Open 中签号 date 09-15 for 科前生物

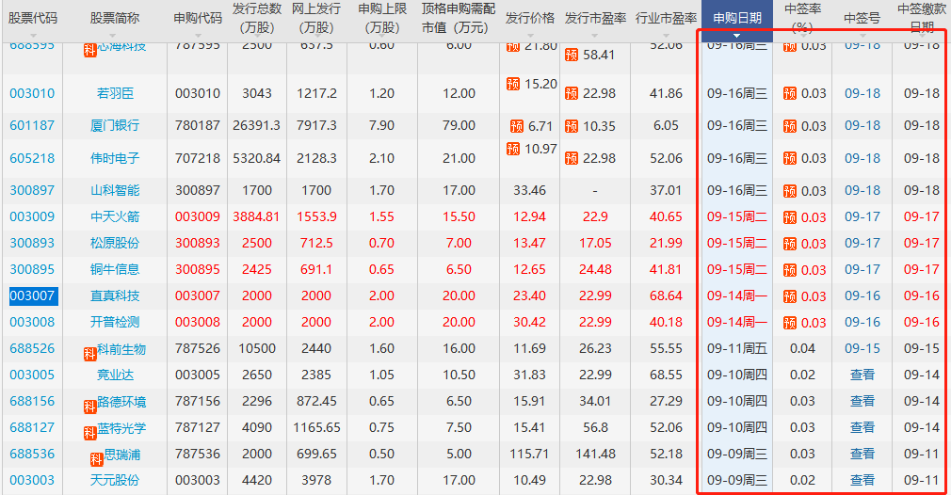[862, 348]
